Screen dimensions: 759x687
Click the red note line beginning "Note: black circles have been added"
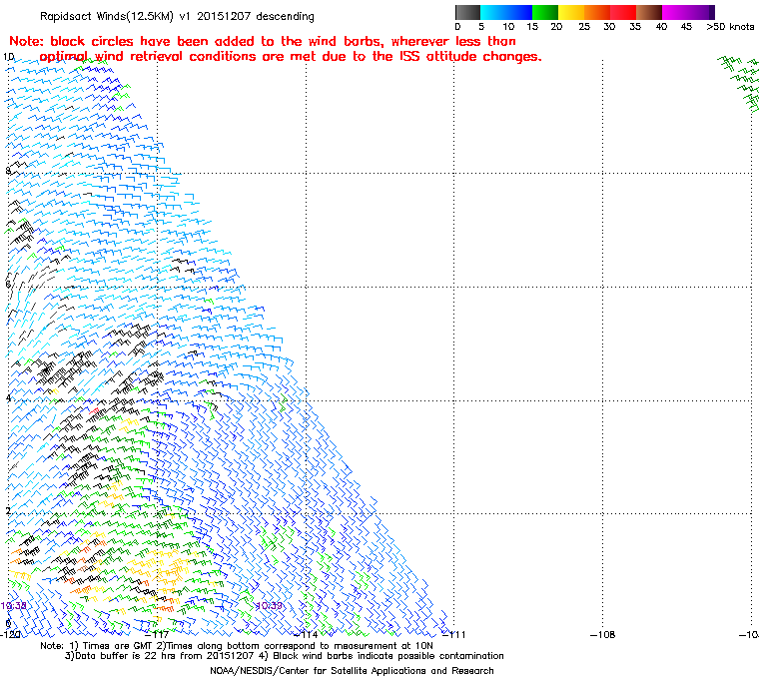tap(263, 41)
